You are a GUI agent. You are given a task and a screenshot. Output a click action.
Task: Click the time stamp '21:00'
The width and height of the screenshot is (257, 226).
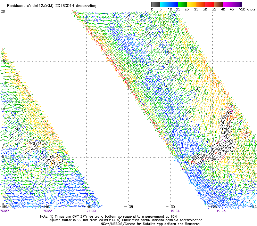(91, 211)
